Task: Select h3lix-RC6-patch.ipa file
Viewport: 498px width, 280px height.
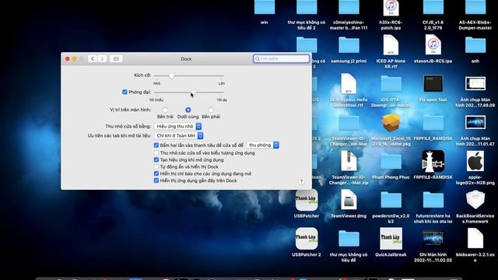Action: (x=391, y=8)
